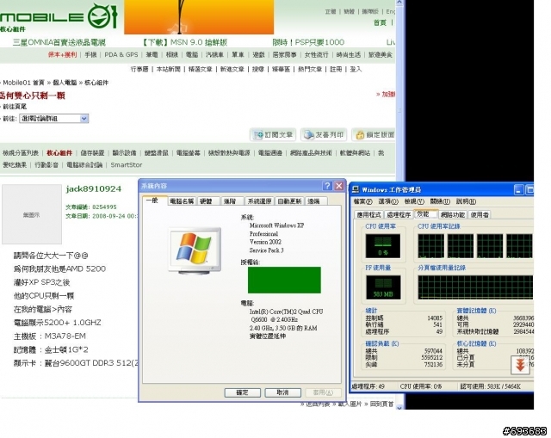Click the orange banner advertisement at top
Screen dimensions: 551x438
click(x=199, y=17)
